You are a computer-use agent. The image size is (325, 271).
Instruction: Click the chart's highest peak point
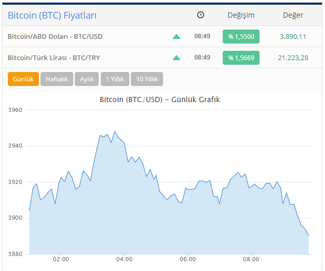point(115,132)
